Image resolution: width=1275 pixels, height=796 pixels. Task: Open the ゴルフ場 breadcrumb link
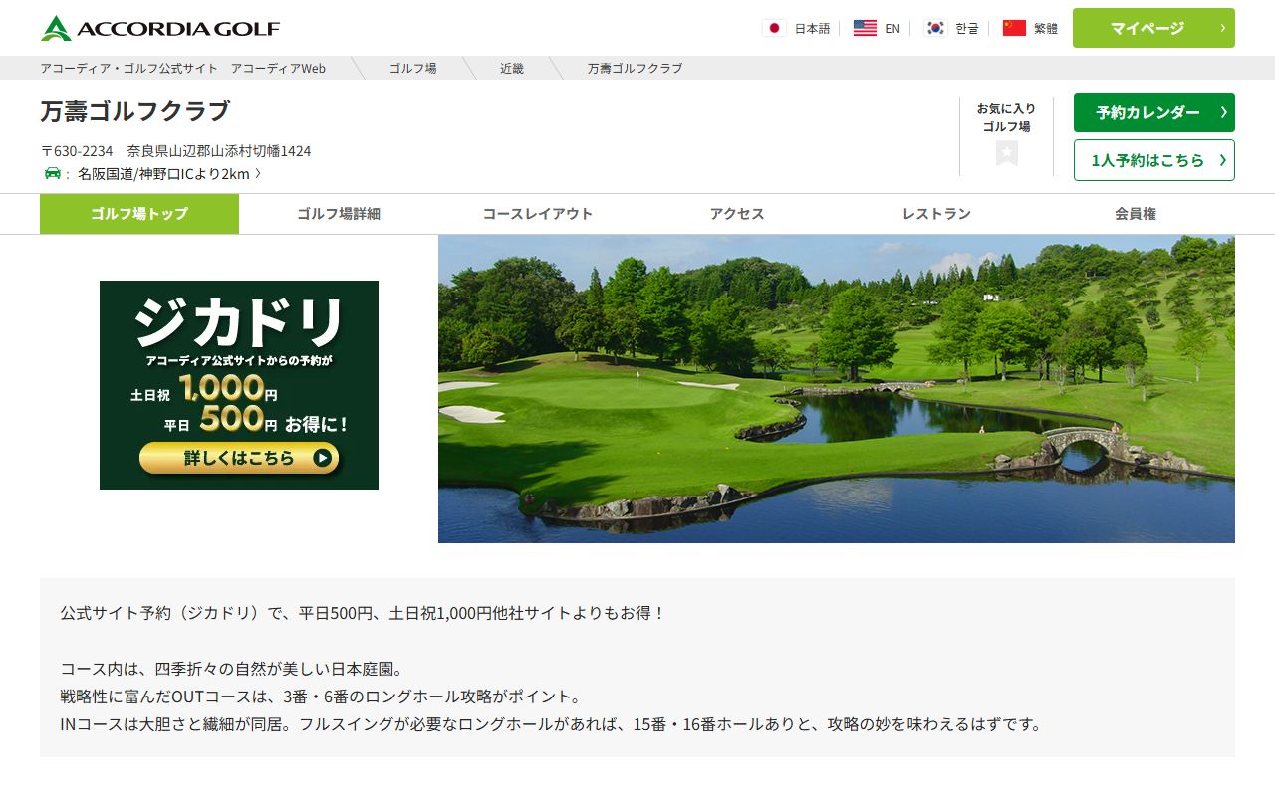(413, 68)
